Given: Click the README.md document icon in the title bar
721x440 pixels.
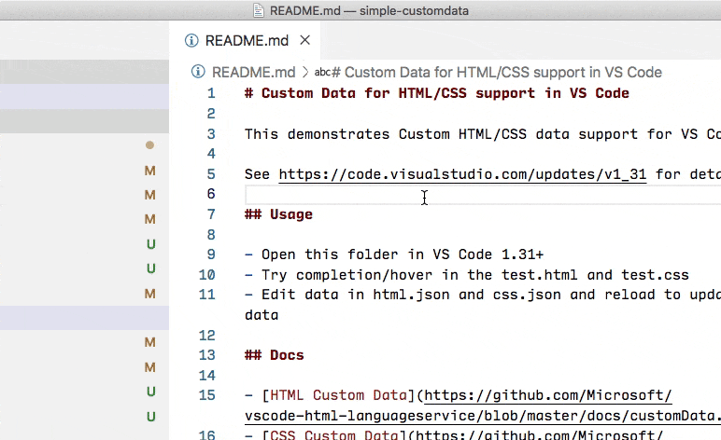Looking at the screenshot, I should click(260, 10).
